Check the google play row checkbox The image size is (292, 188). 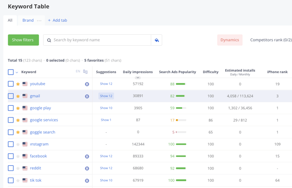(11, 108)
